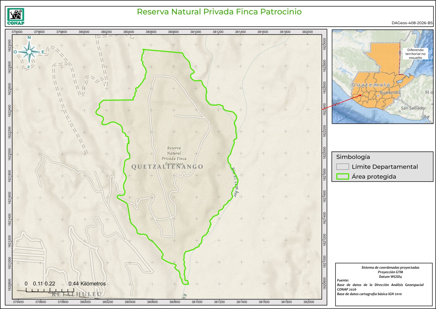Screen dimensions: 436x309
Task: Click the gray Límite Departamental legend swatch
Action: pos(342,167)
